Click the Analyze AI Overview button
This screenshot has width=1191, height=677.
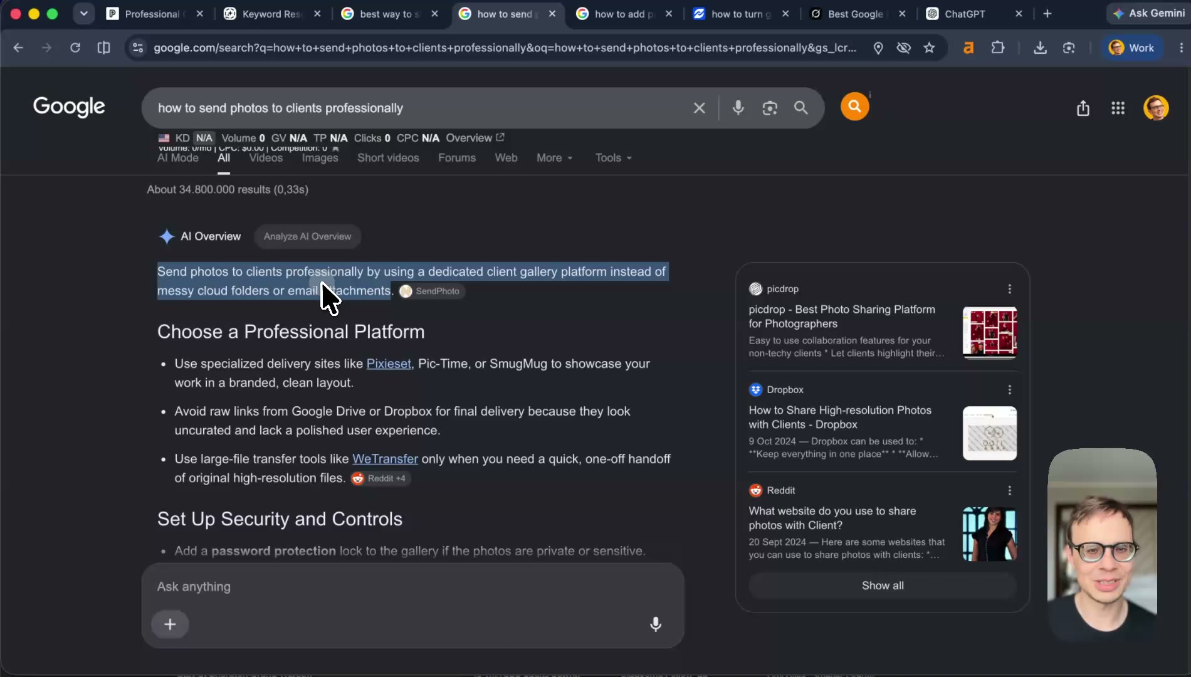[307, 236]
